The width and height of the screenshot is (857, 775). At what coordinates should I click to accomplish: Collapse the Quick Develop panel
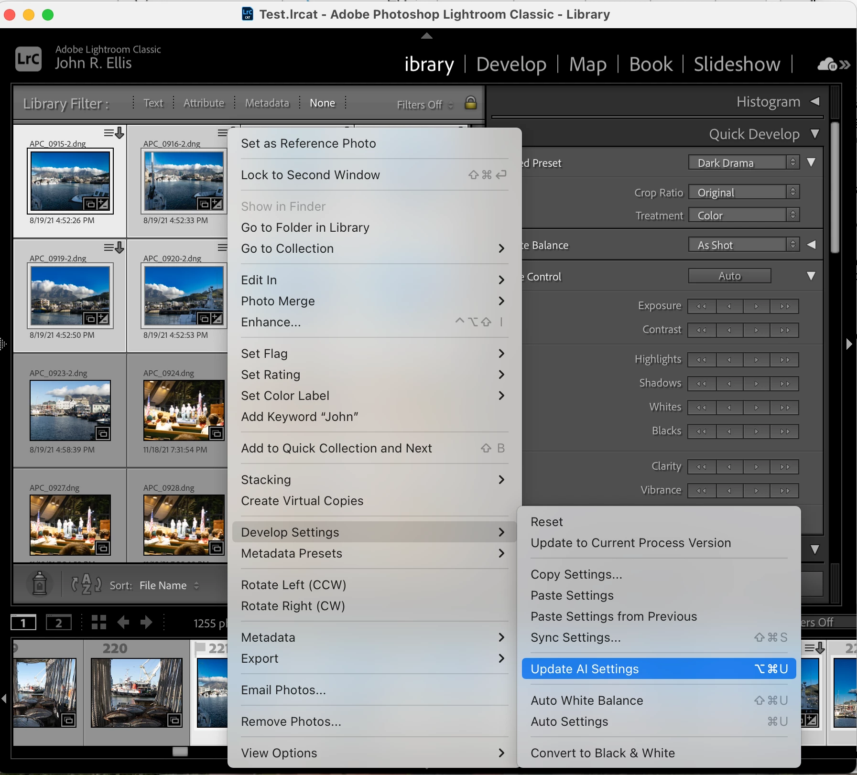(x=815, y=134)
